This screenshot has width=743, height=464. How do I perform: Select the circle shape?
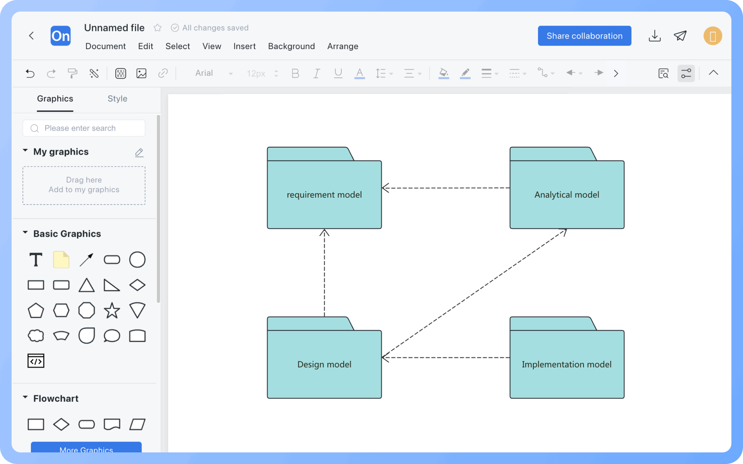[x=137, y=260]
